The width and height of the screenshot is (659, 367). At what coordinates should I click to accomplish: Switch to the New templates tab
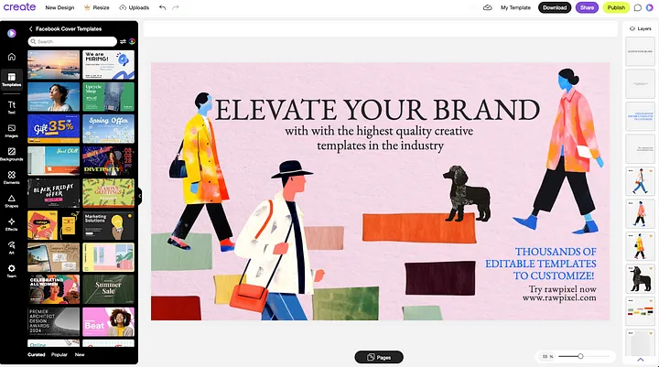[80, 354]
